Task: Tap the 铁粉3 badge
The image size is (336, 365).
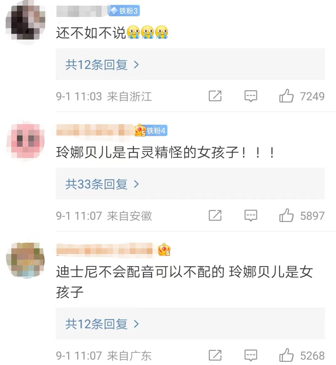Action: (x=124, y=11)
